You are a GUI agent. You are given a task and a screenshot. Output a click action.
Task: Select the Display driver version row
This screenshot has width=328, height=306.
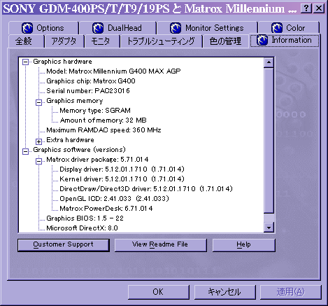click(122, 169)
